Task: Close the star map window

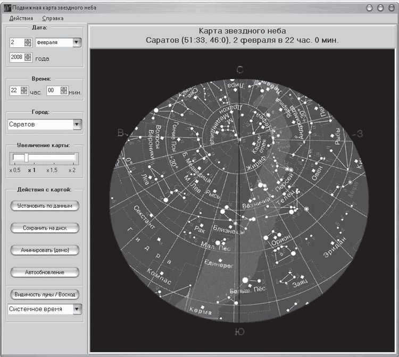Action: point(392,8)
